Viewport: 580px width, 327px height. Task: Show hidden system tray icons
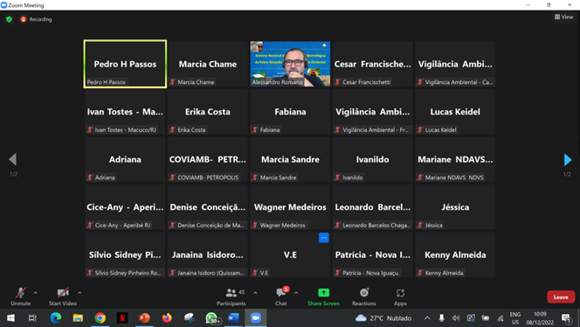pyautogui.click(x=427, y=318)
